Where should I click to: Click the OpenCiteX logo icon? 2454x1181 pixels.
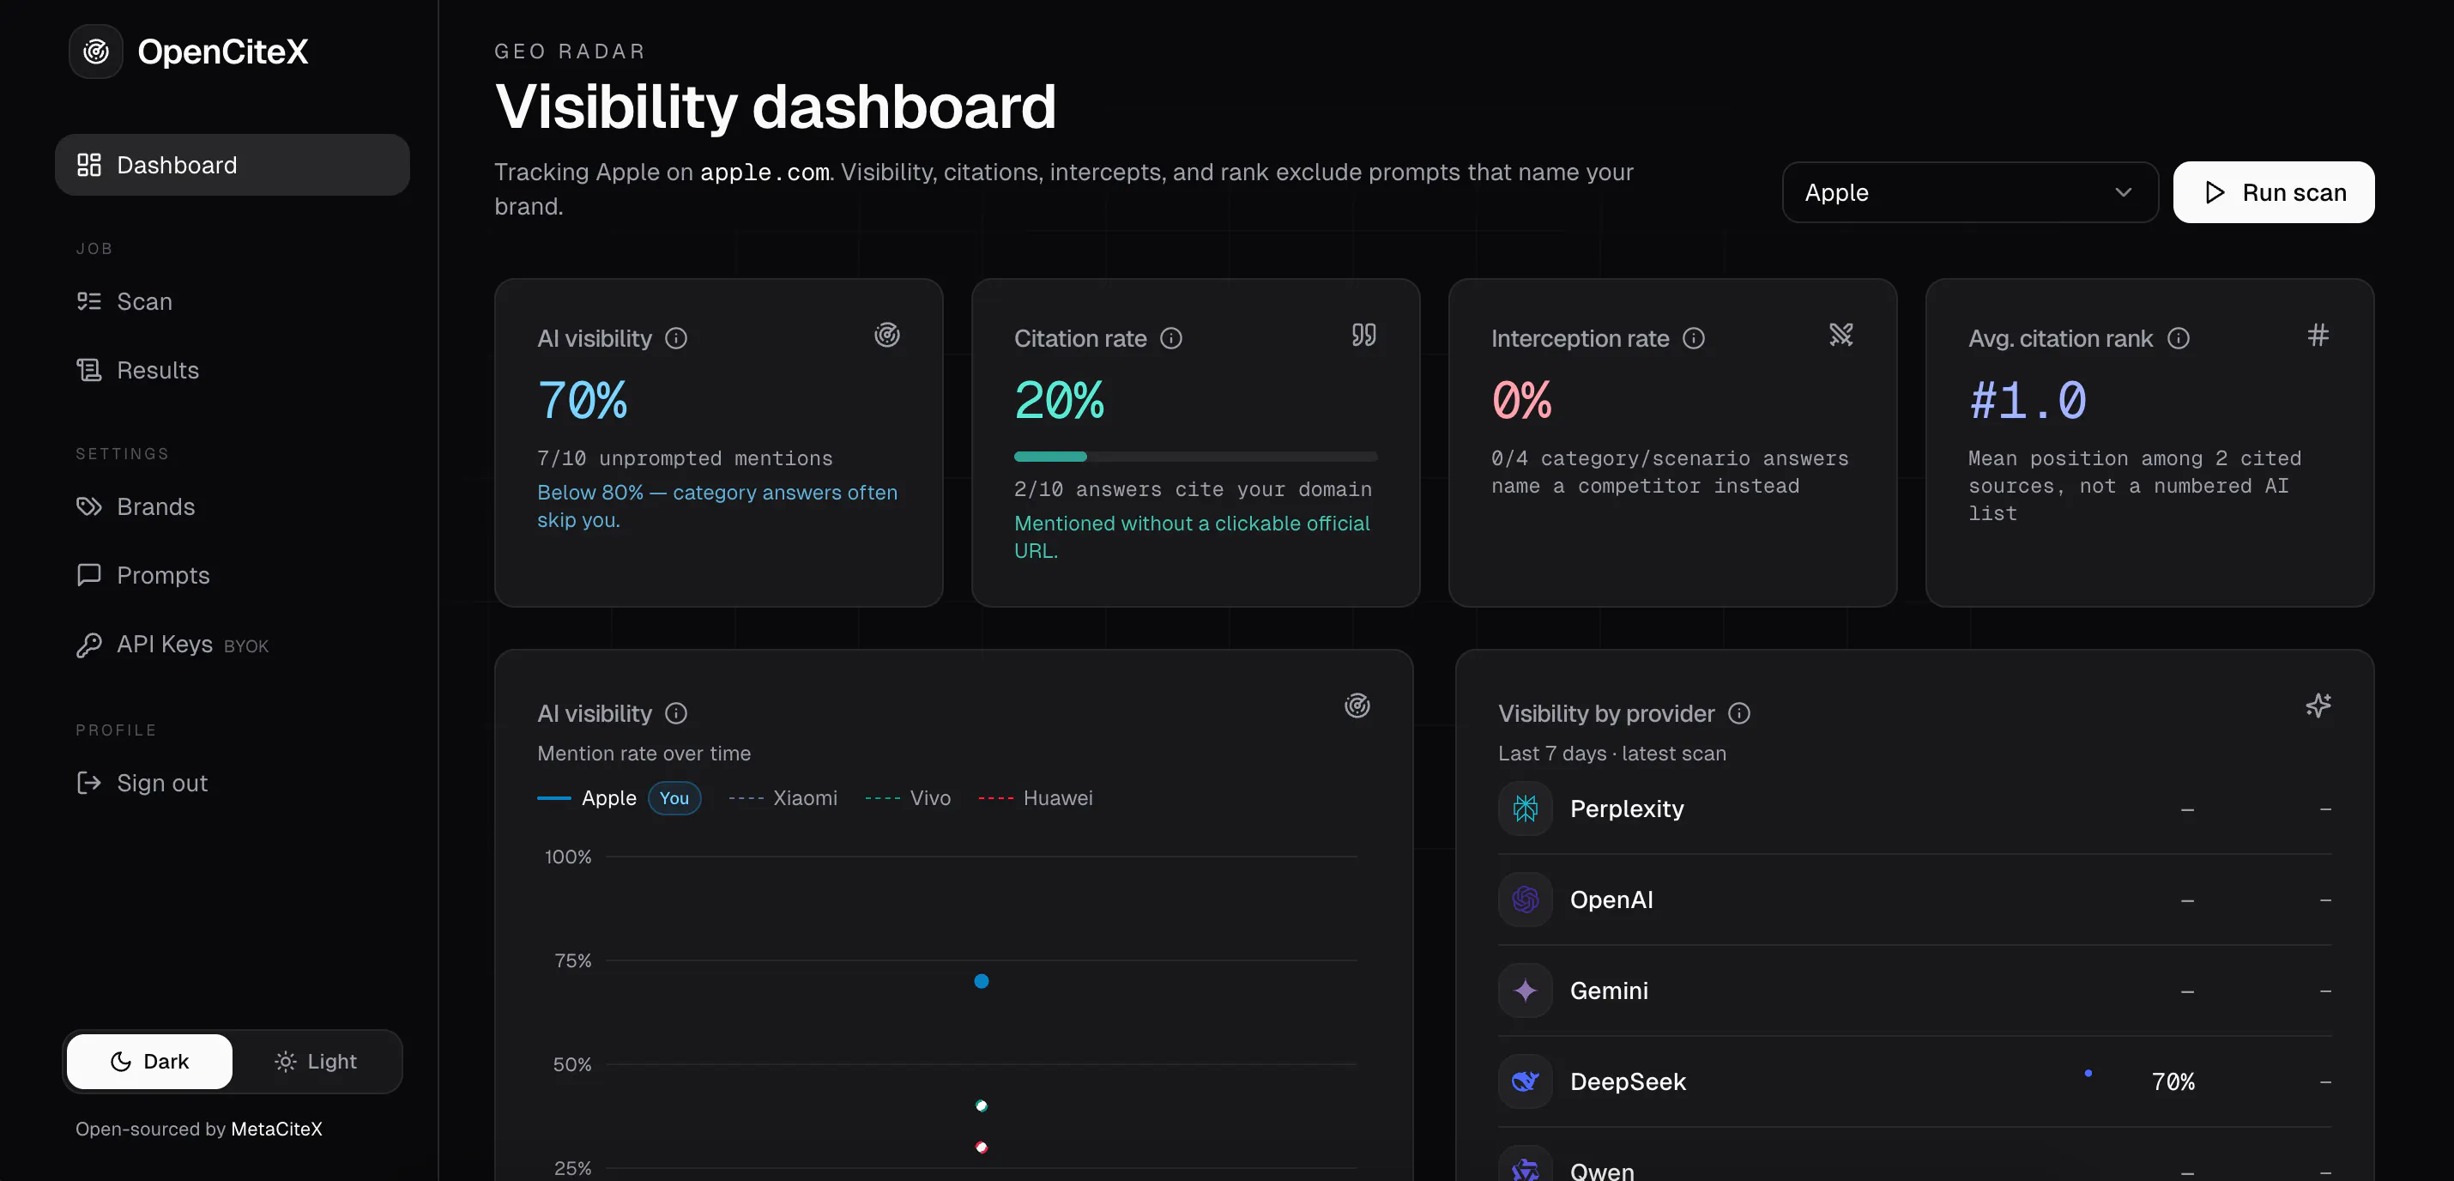96,51
